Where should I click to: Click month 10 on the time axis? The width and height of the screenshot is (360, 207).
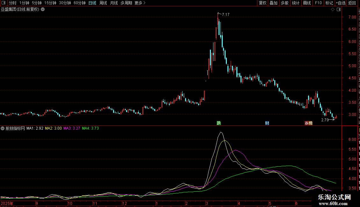pyautogui.click(x=70, y=203)
